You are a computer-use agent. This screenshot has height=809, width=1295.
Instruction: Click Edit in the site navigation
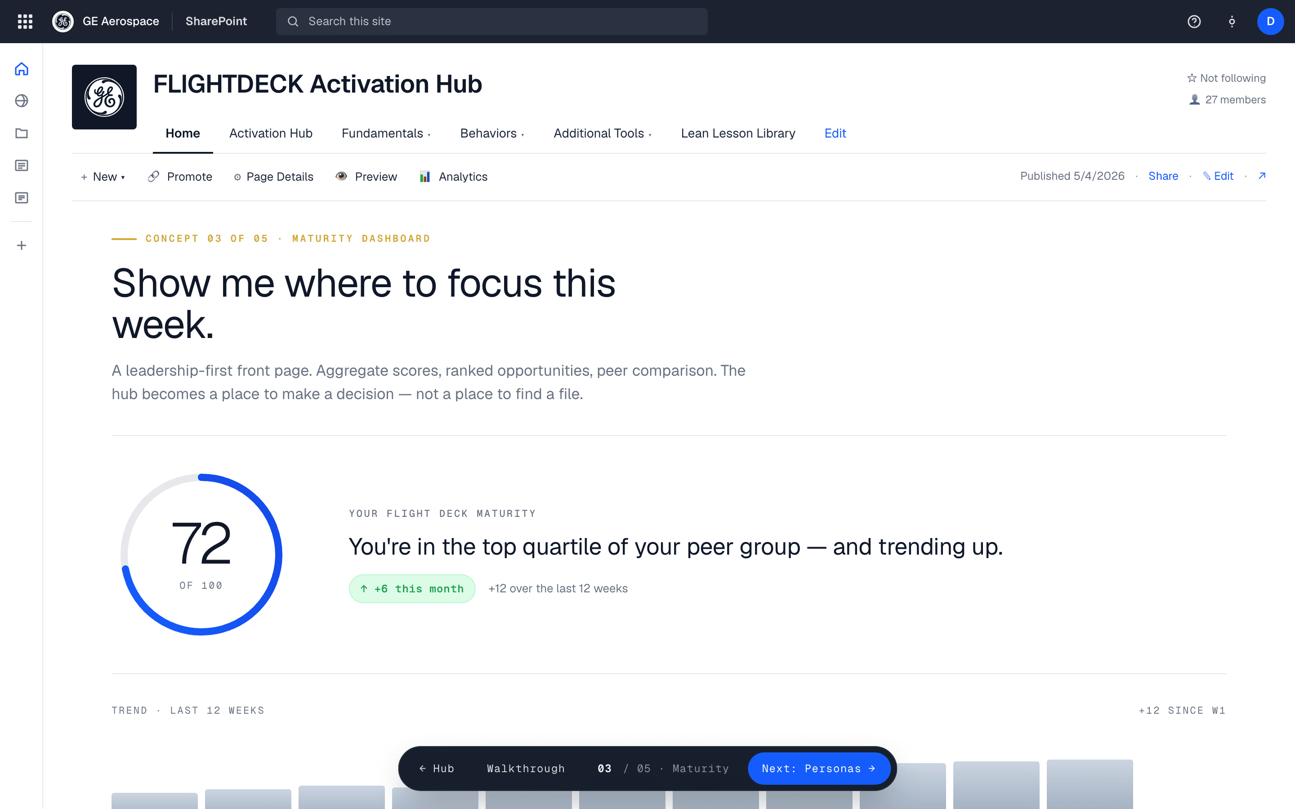click(x=835, y=133)
